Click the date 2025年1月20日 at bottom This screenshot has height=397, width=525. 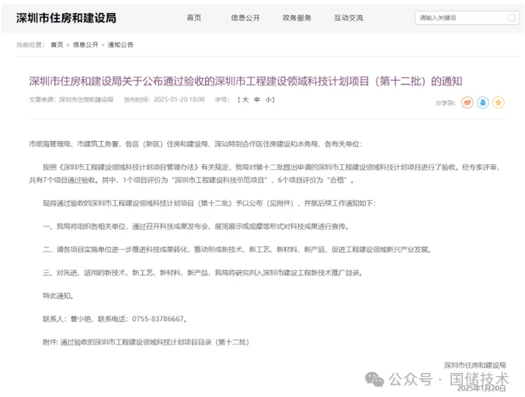(482, 388)
